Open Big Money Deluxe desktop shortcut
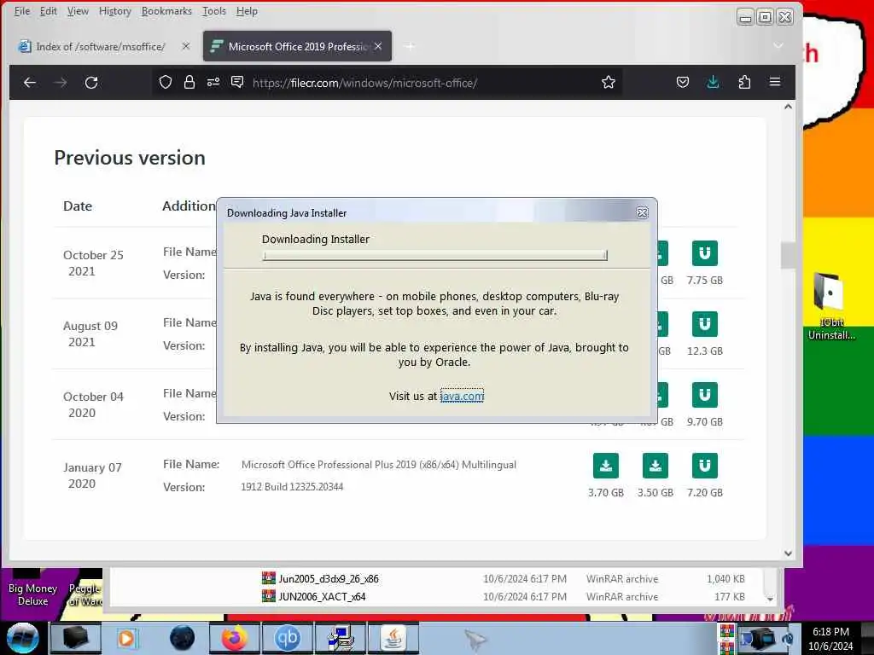Viewport: 874px width, 655px height. pos(33,588)
